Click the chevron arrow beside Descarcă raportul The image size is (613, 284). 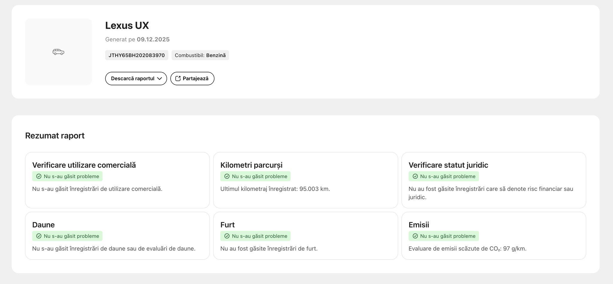(x=160, y=78)
